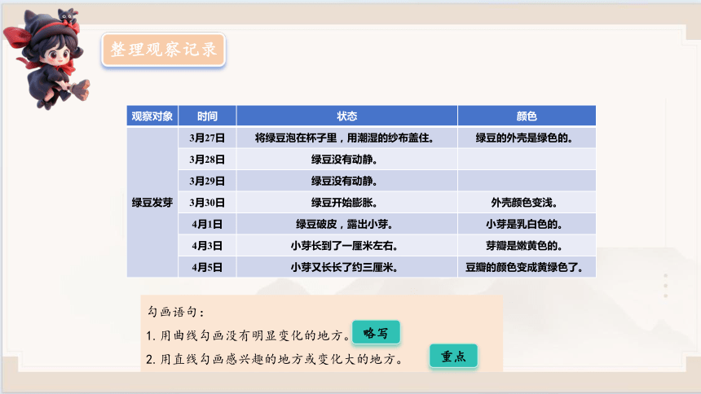Screen dimensions: 701x394
Task: Select the 观察对象 column header
Action: [x=152, y=116]
